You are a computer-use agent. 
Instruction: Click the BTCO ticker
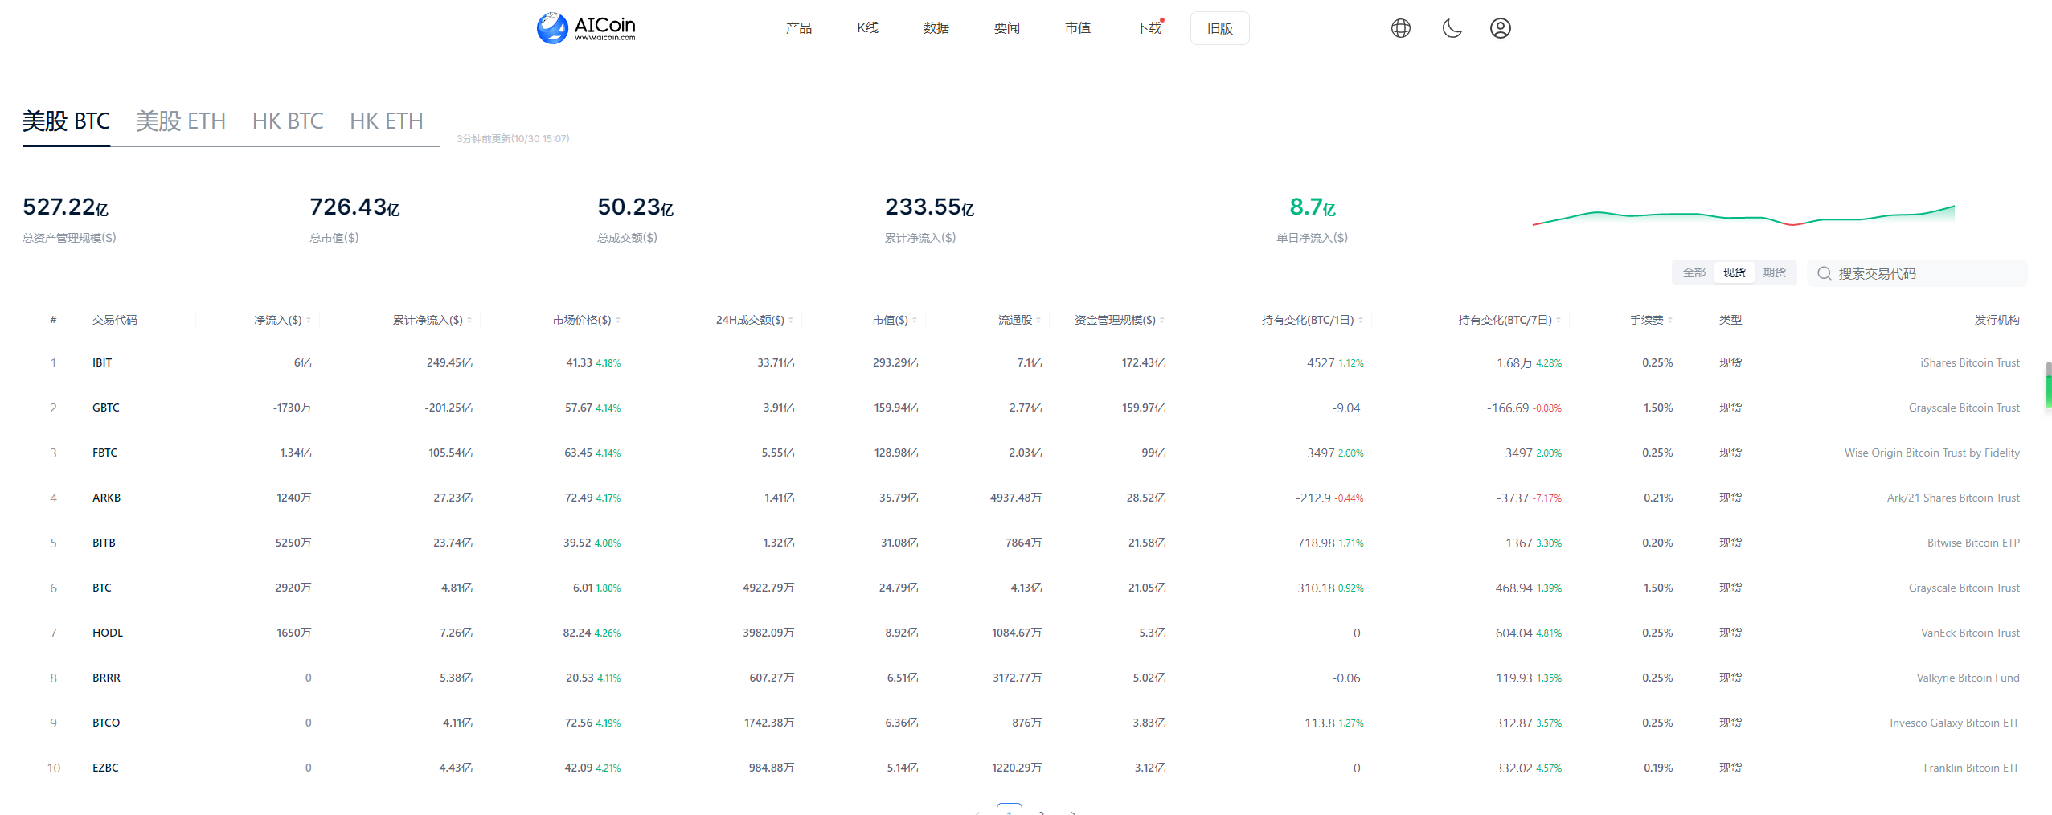[106, 723]
